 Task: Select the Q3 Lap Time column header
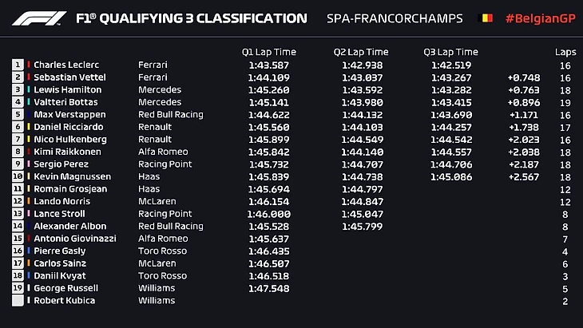pos(450,52)
